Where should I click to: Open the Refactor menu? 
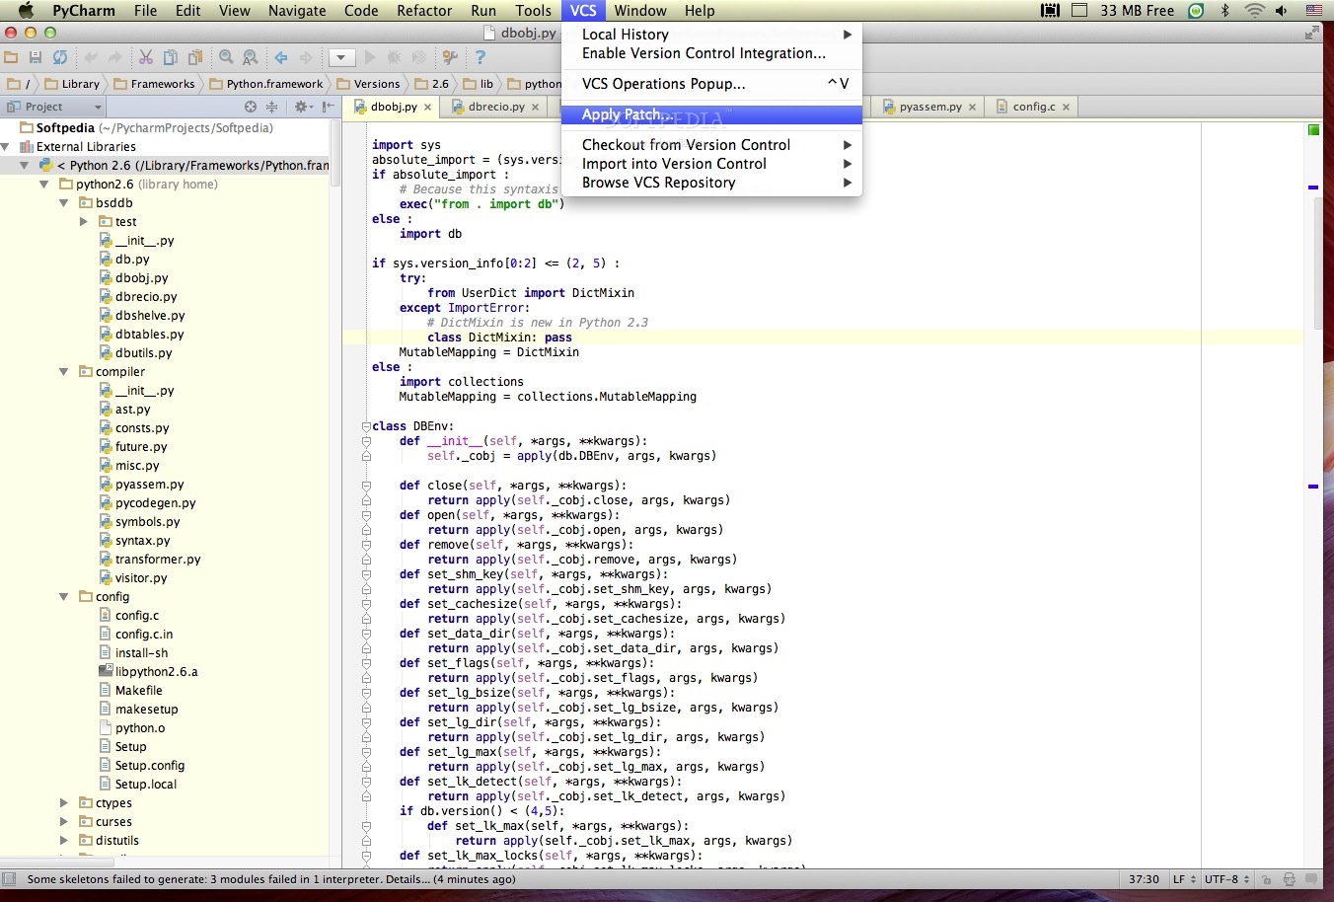(424, 11)
